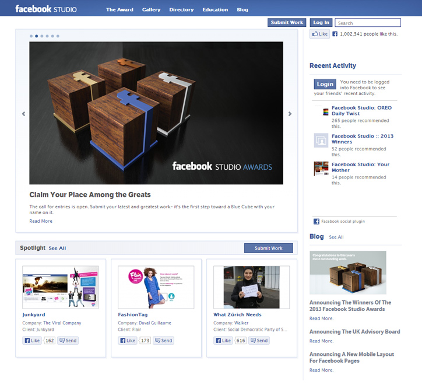The image size is (422, 385).
Task: Open The Viral Company link
Action: [x=62, y=323]
